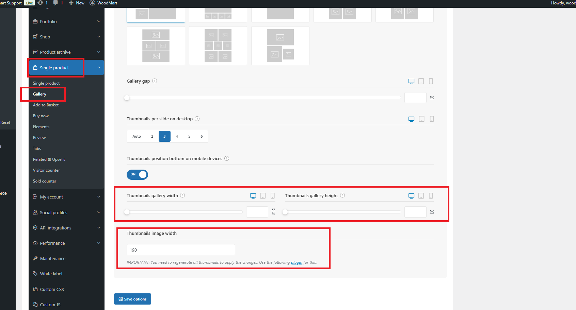The height and width of the screenshot is (310, 576).
Task: Open the Add to Basket submenu item
Action: (x=46, y=105)
